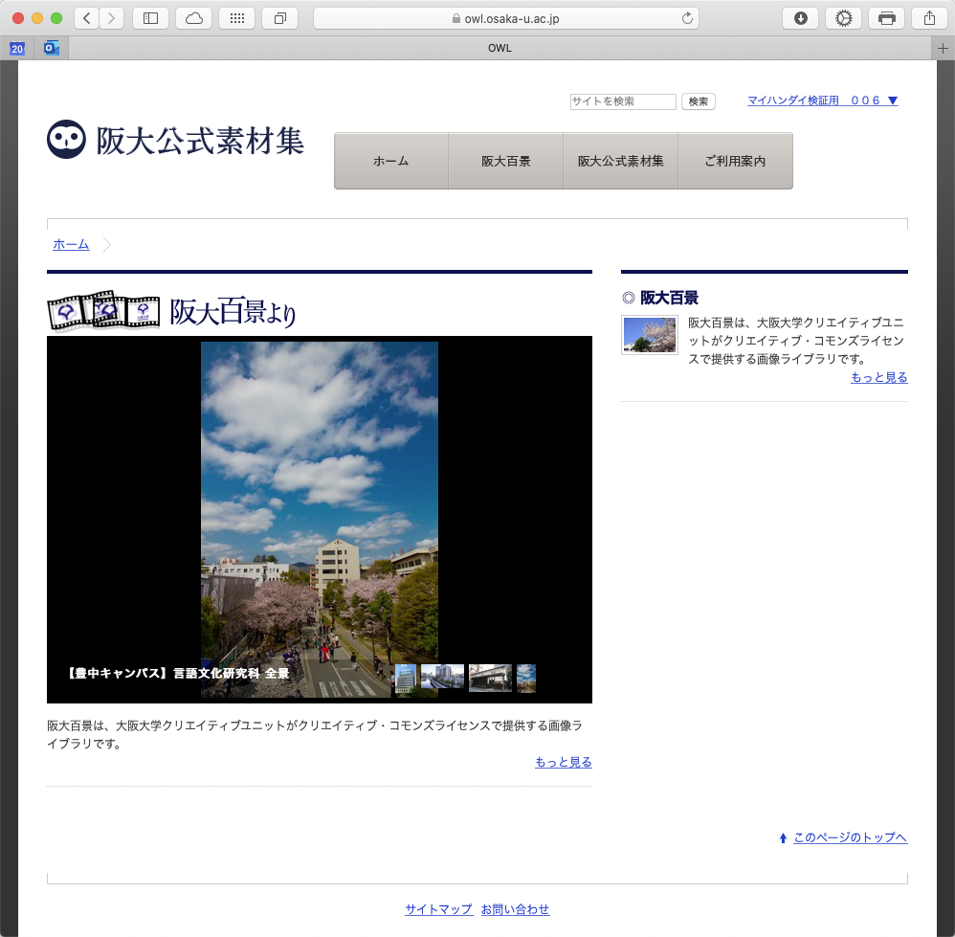Add a new tab with plus button
Screen dimensions: 955x937
click(943, 48)
